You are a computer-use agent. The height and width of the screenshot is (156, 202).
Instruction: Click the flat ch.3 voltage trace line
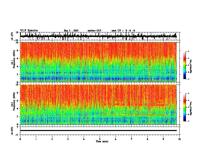(x=98, y=131)
